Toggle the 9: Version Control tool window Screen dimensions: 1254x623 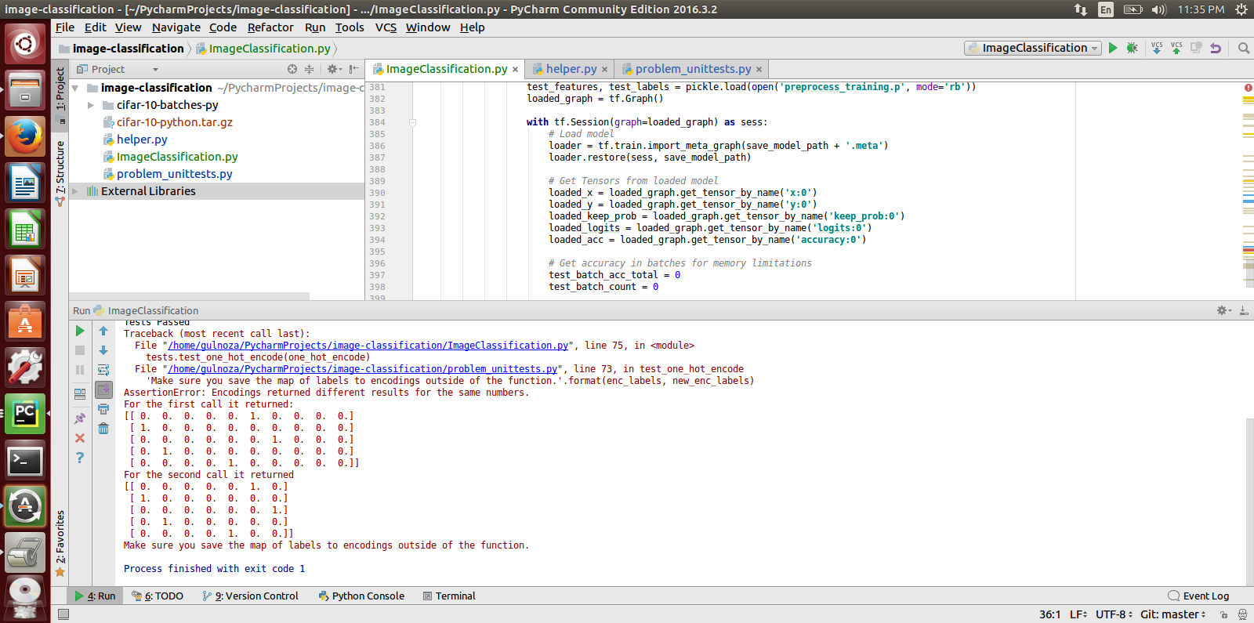(x=251, y=596)
